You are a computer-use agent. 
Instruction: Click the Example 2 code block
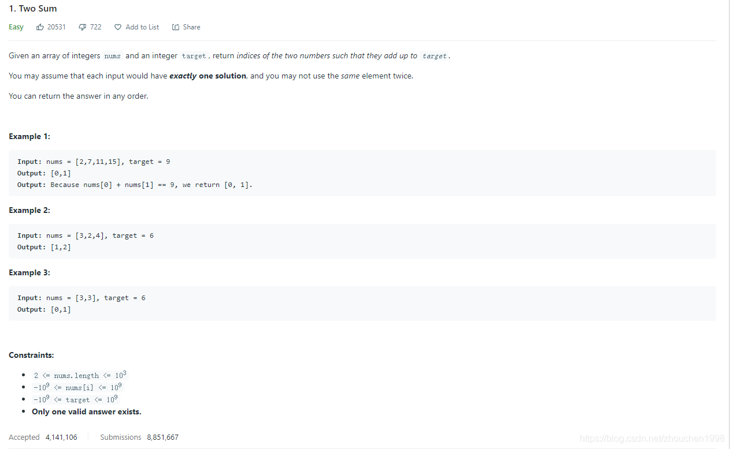tap(362, 241)
